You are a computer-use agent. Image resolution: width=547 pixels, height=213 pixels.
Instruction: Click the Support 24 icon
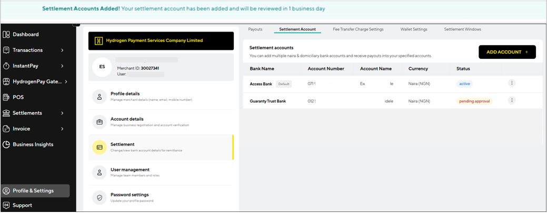(x=6, y=205)
